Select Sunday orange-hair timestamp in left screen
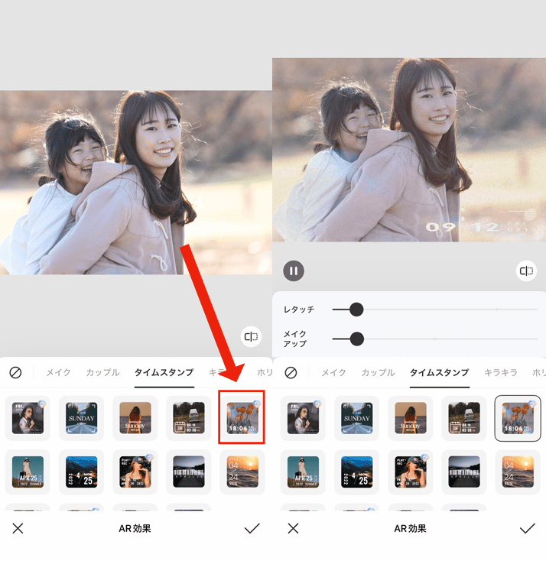 135,418
